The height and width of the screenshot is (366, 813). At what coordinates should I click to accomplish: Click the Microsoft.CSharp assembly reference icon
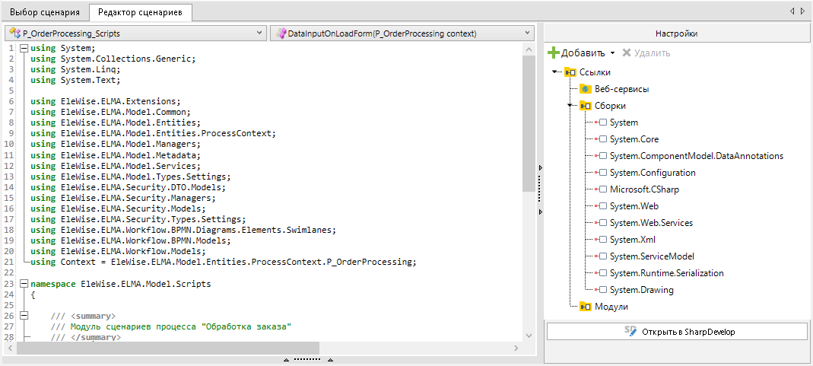pos(601,189)
